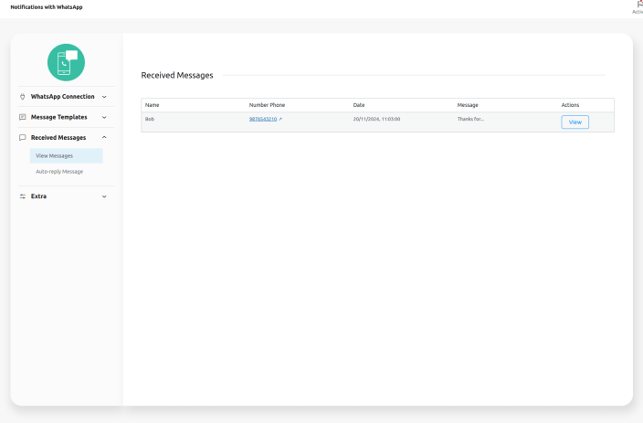The image size is (643, 423).
Task: Collapse the Received Messages section chevron
Action: click(104, 138)
